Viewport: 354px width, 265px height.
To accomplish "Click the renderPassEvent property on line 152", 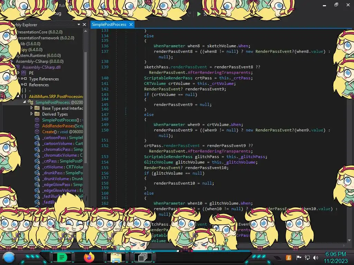I will tap(181, 146).
